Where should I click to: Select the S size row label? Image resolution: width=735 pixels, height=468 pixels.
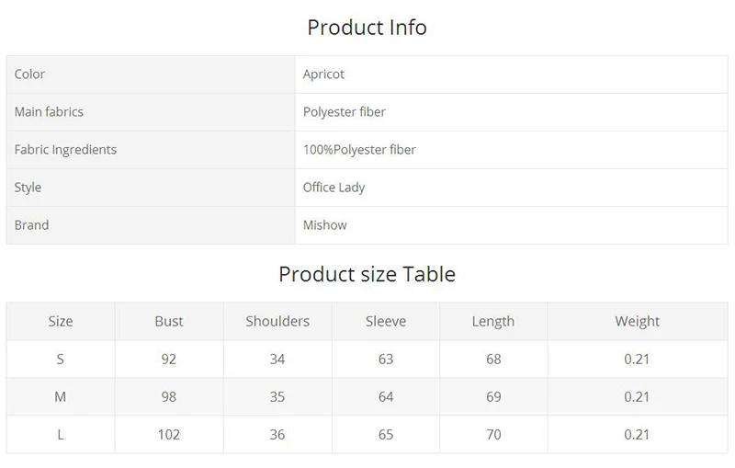point(60,360)
